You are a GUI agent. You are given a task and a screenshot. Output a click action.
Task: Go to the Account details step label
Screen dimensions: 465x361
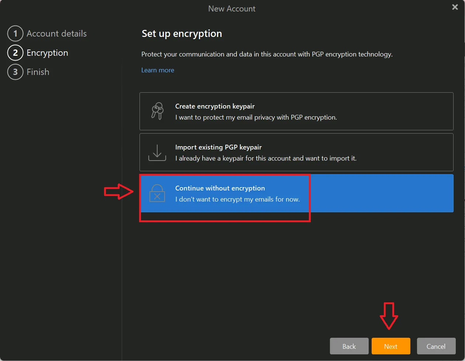(56, 34)
